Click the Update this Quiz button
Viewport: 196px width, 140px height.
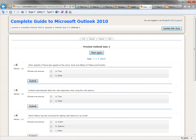click(171, 29)
